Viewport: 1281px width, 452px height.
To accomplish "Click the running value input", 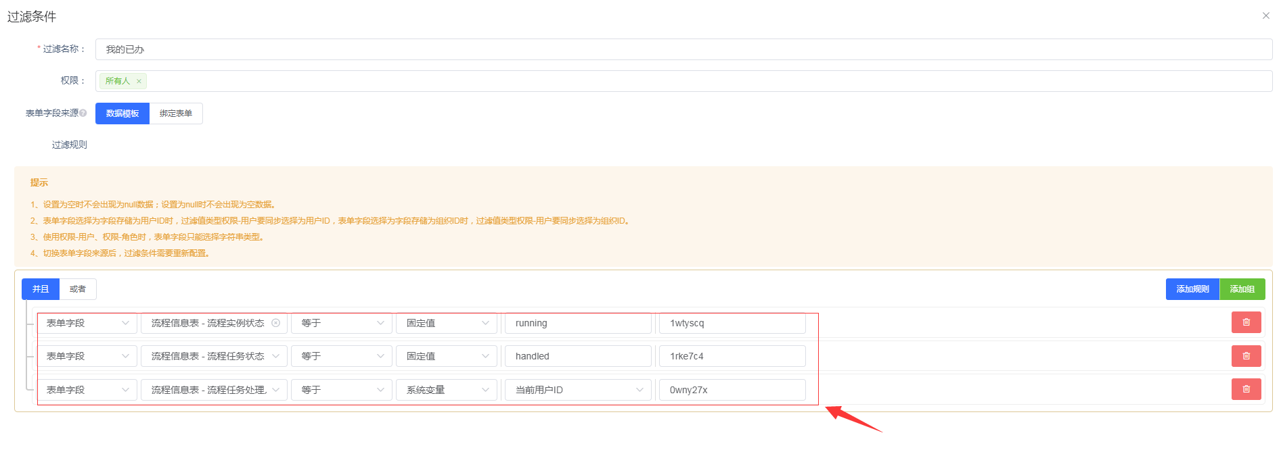I will coord(577,323).
